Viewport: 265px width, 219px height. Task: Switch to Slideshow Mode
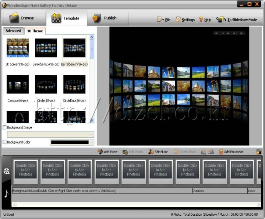[221, 20]
